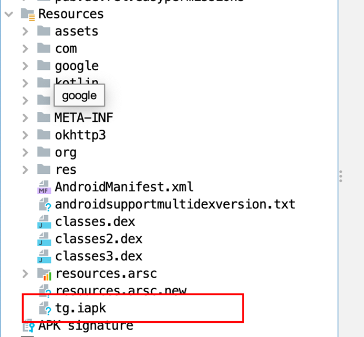The width and height of the screenshot is (364, 337).
Task: Expand the assets folder
Action: (x=25, y=31)
